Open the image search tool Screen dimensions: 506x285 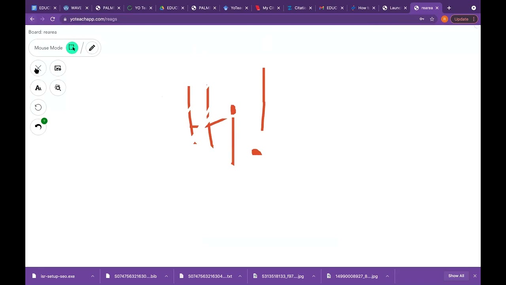pos(58,88)
